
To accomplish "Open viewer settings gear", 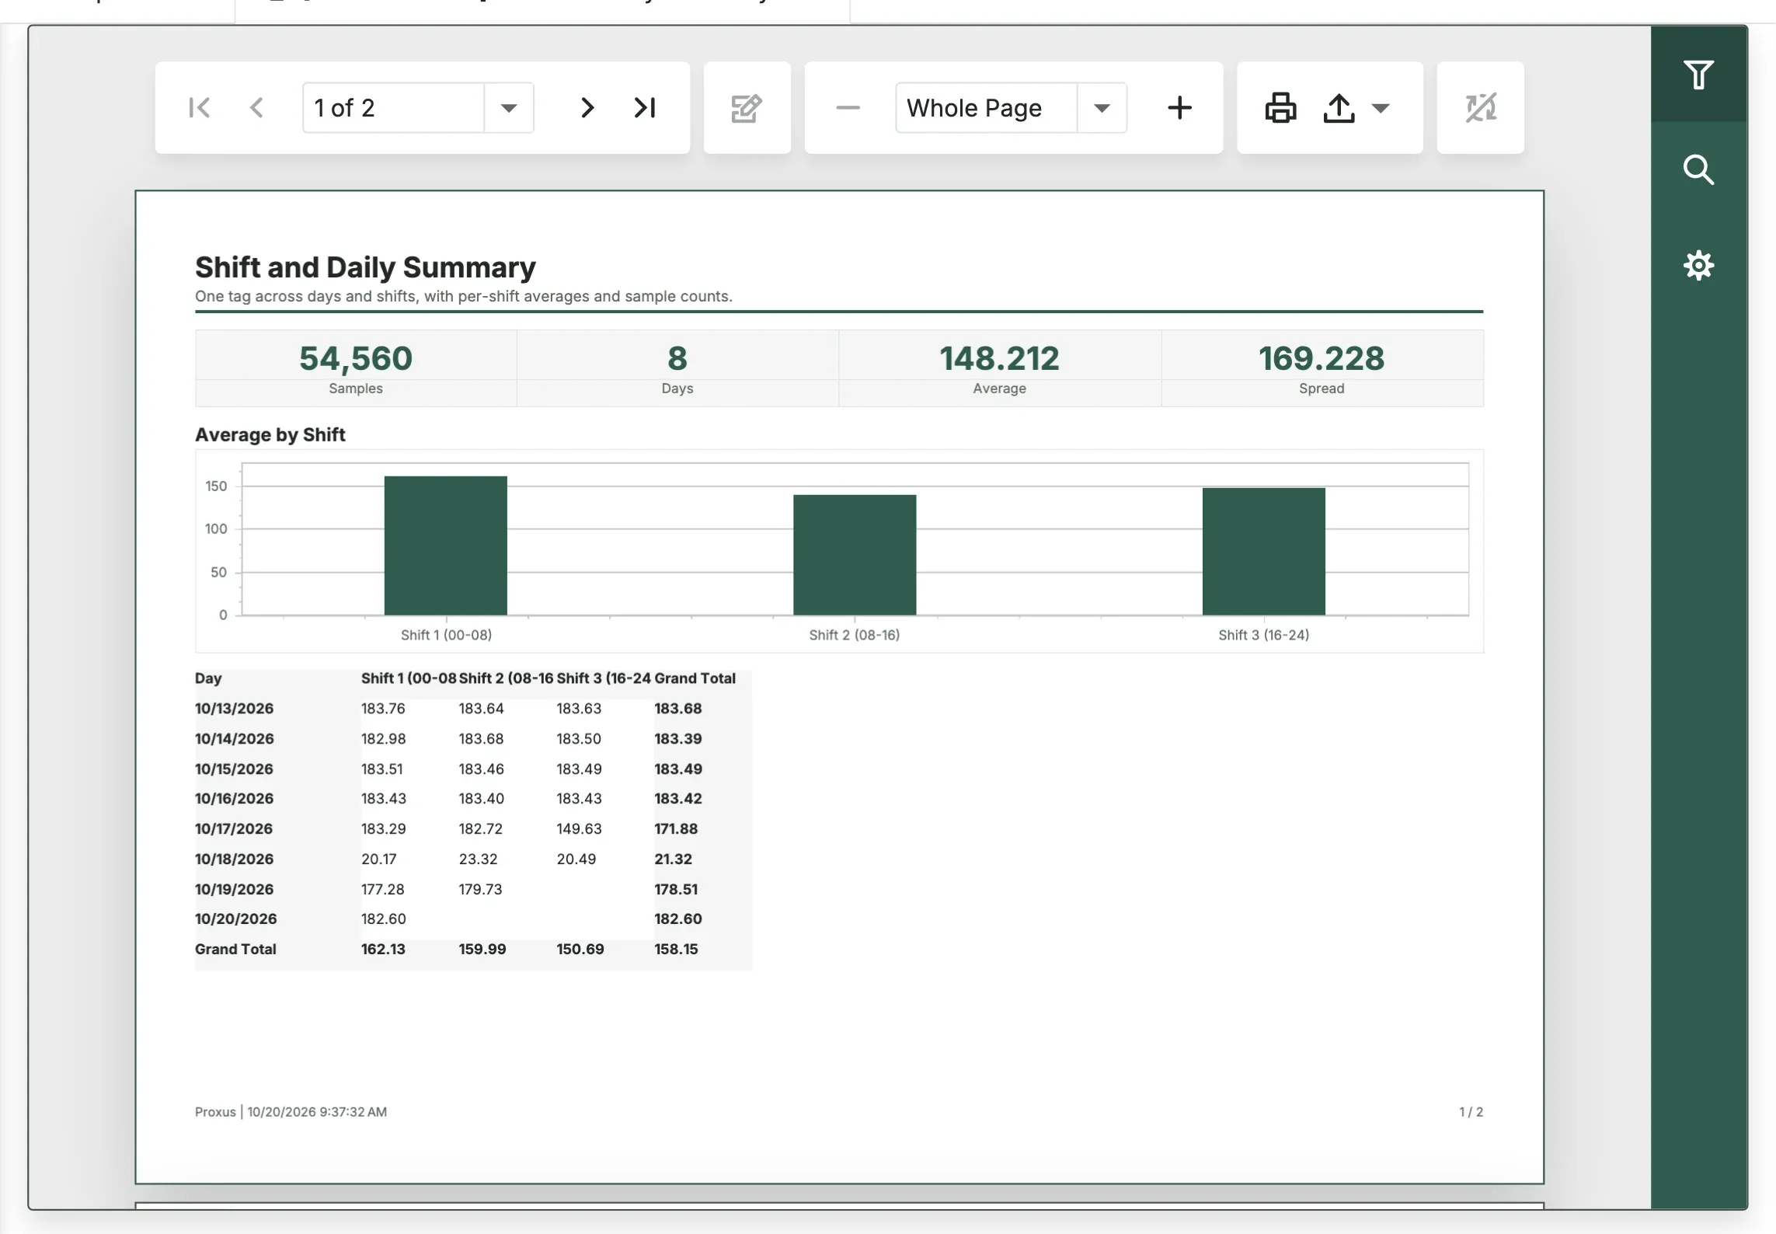I will point(1698,265).
